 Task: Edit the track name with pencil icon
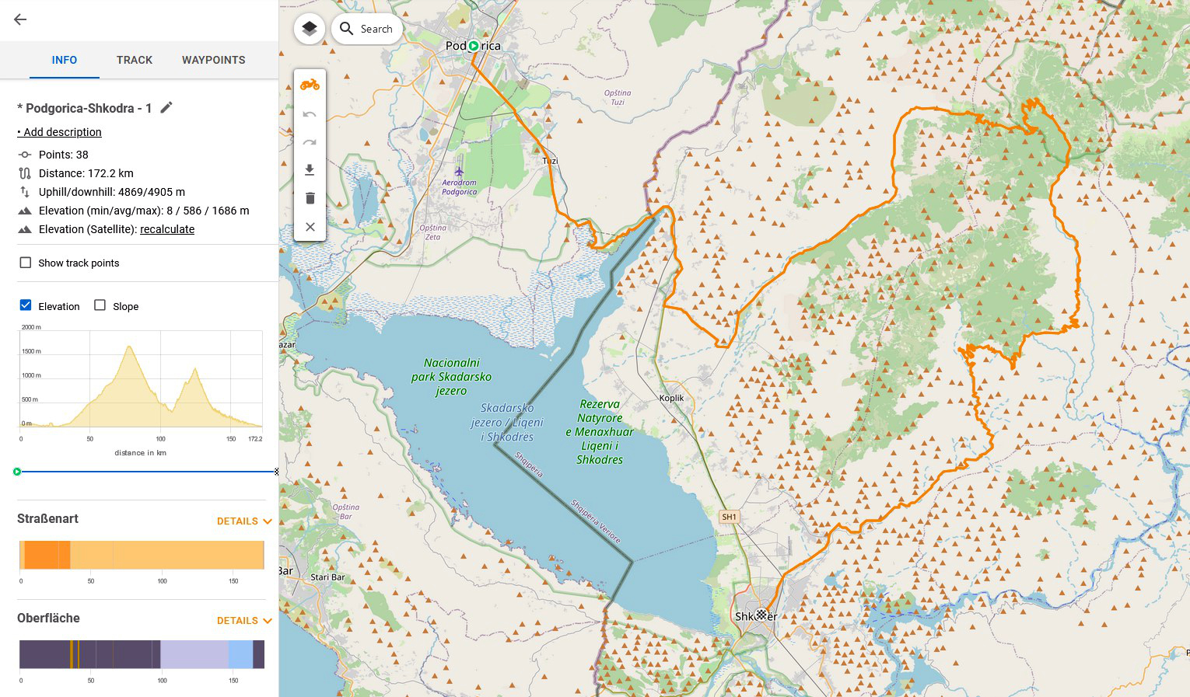pos(166,108)
